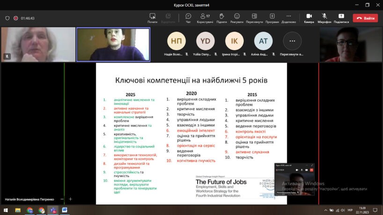This screenshot has height=215, width=383.
Task: Zoom out shared content with minus
Action: [x=61, y=199]
